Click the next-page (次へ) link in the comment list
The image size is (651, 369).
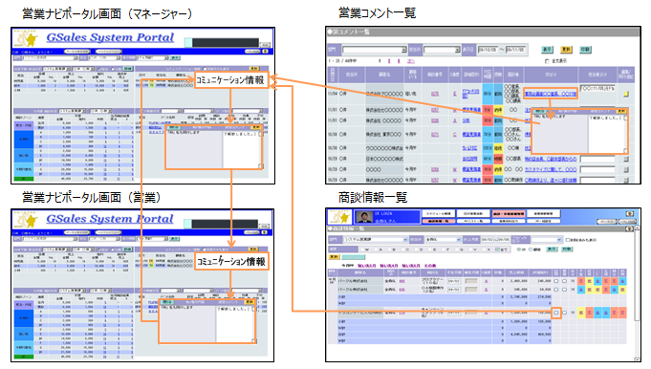[x=411, y=61]
